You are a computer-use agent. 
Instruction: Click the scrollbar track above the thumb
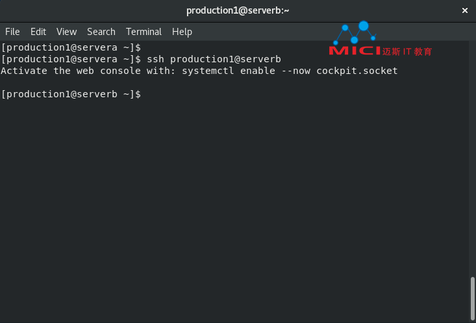tap(472, 158)
